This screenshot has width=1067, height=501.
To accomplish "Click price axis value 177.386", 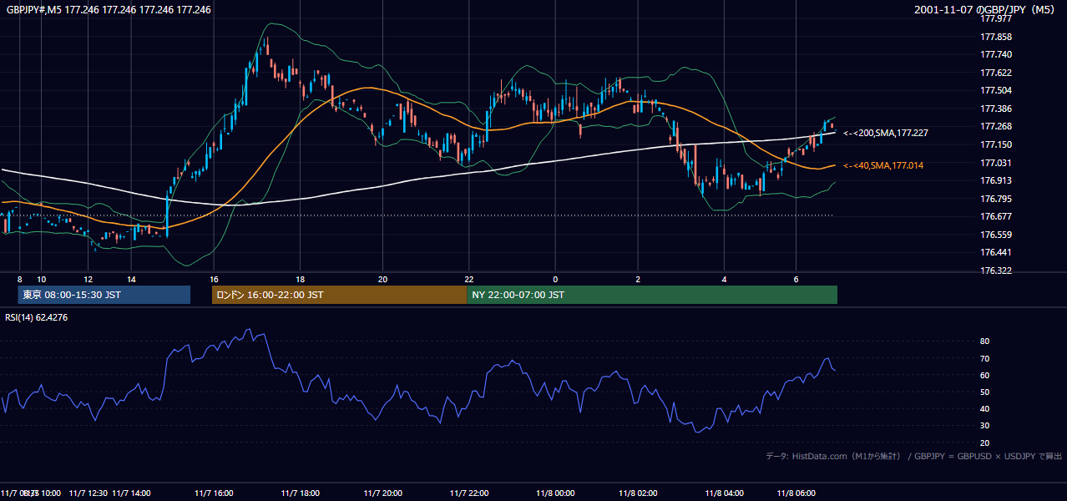I will pos(995,109).
